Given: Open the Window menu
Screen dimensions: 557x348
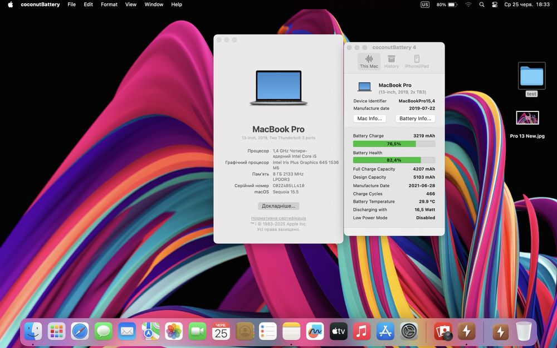Looking at the screenshot, I should point(154,4).
